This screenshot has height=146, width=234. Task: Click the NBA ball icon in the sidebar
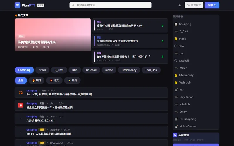coord(176,46)
